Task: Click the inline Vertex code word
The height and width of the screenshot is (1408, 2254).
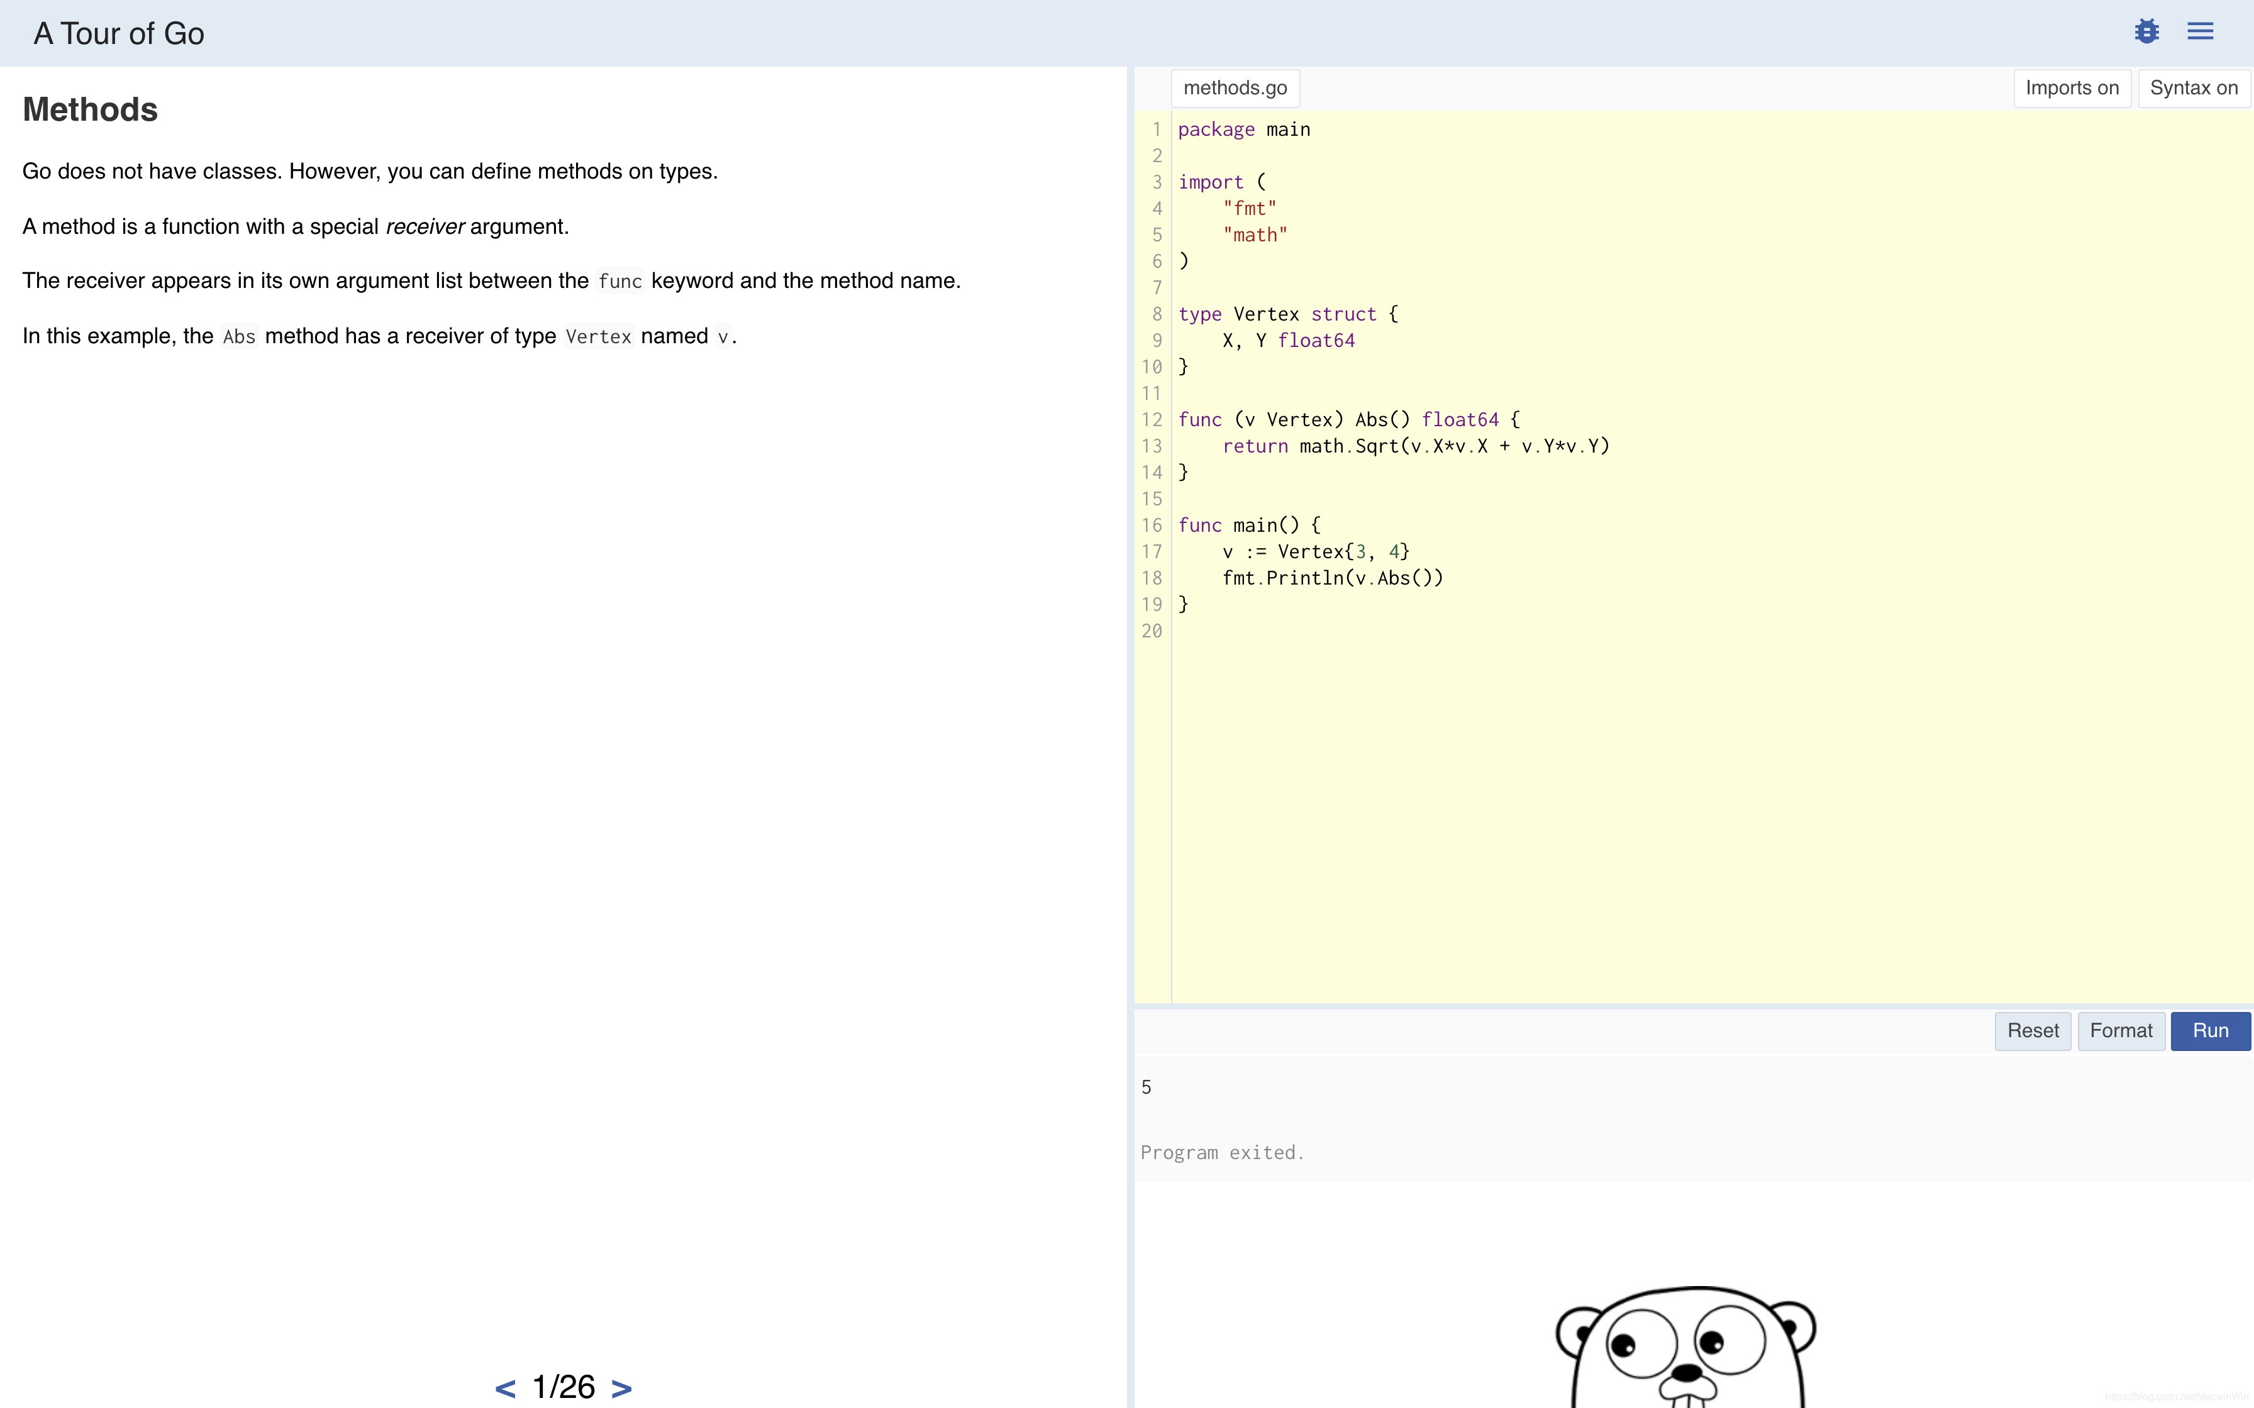Action: pos(598,336)
